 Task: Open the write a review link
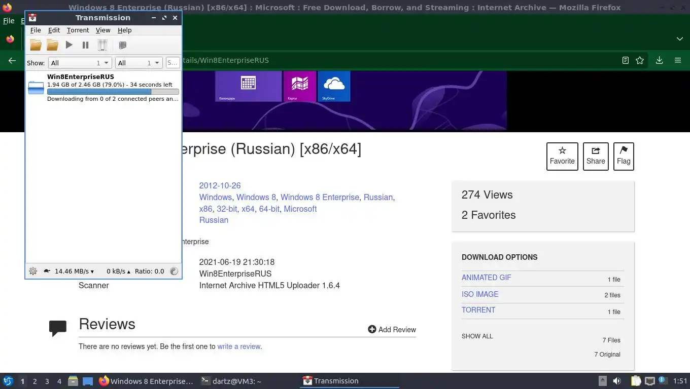tap(239, 346)
